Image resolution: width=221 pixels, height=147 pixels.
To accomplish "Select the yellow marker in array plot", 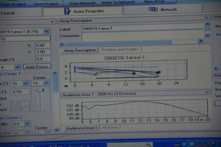I will pyautogui.click(x=96, y=74).
